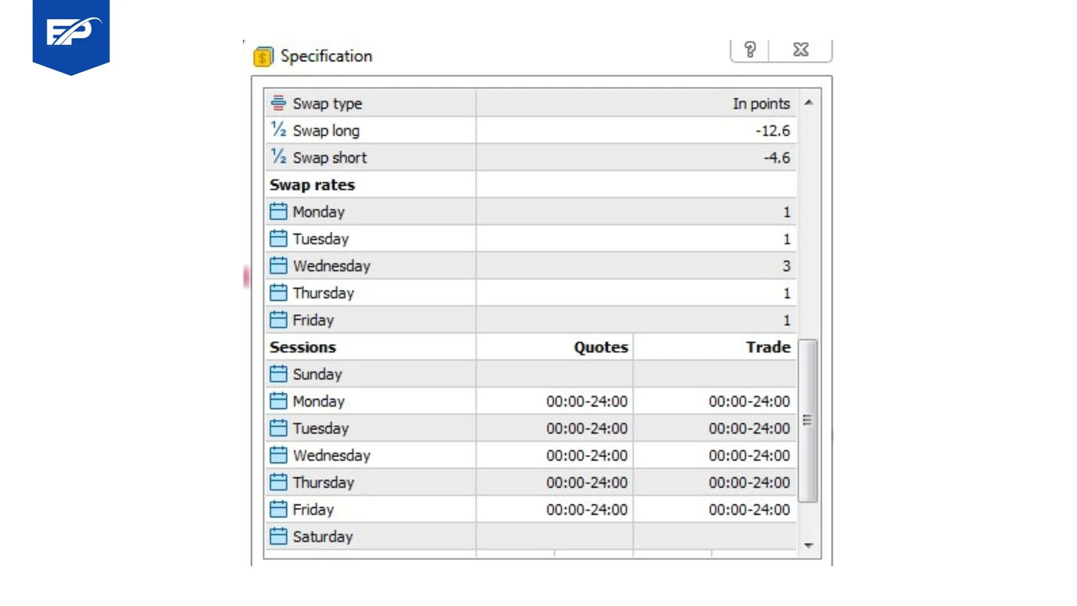Viewport: 1077px width, 606px height.
Task: Select Thursday swap rate value 1
Action: (x=786, y=293)
